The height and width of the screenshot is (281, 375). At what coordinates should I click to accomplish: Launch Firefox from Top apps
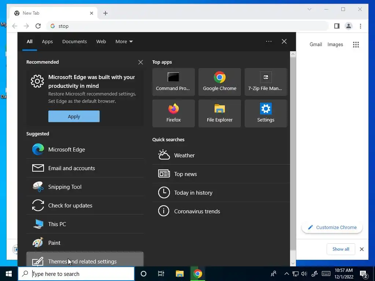173,113
